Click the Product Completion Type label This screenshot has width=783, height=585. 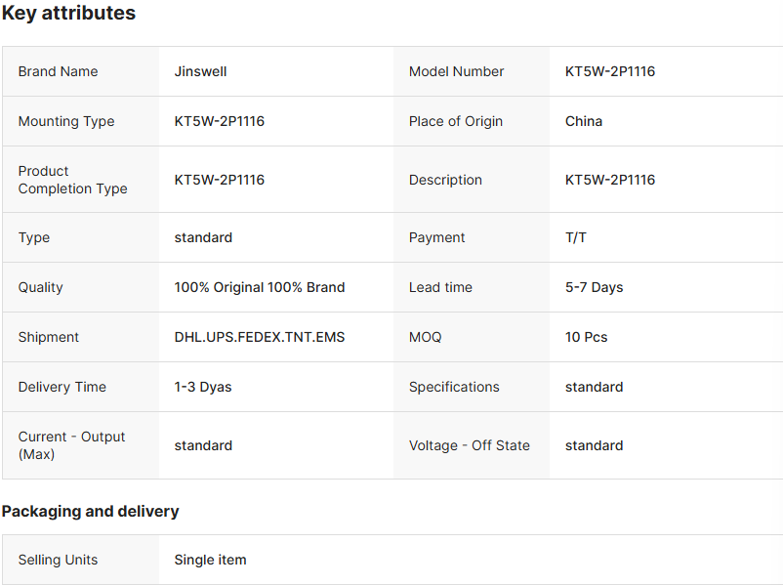(x=72, y=180)
